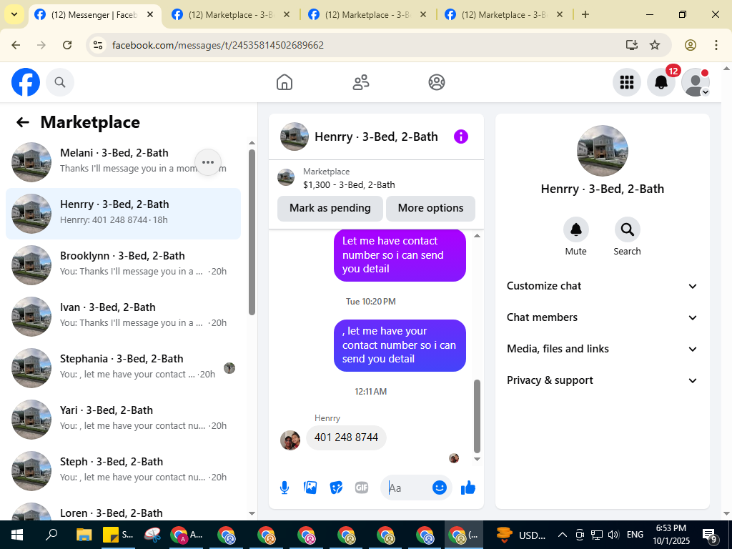Open Facebook search magnifier icon
732x549 pixels.
[x=60, y=82]
